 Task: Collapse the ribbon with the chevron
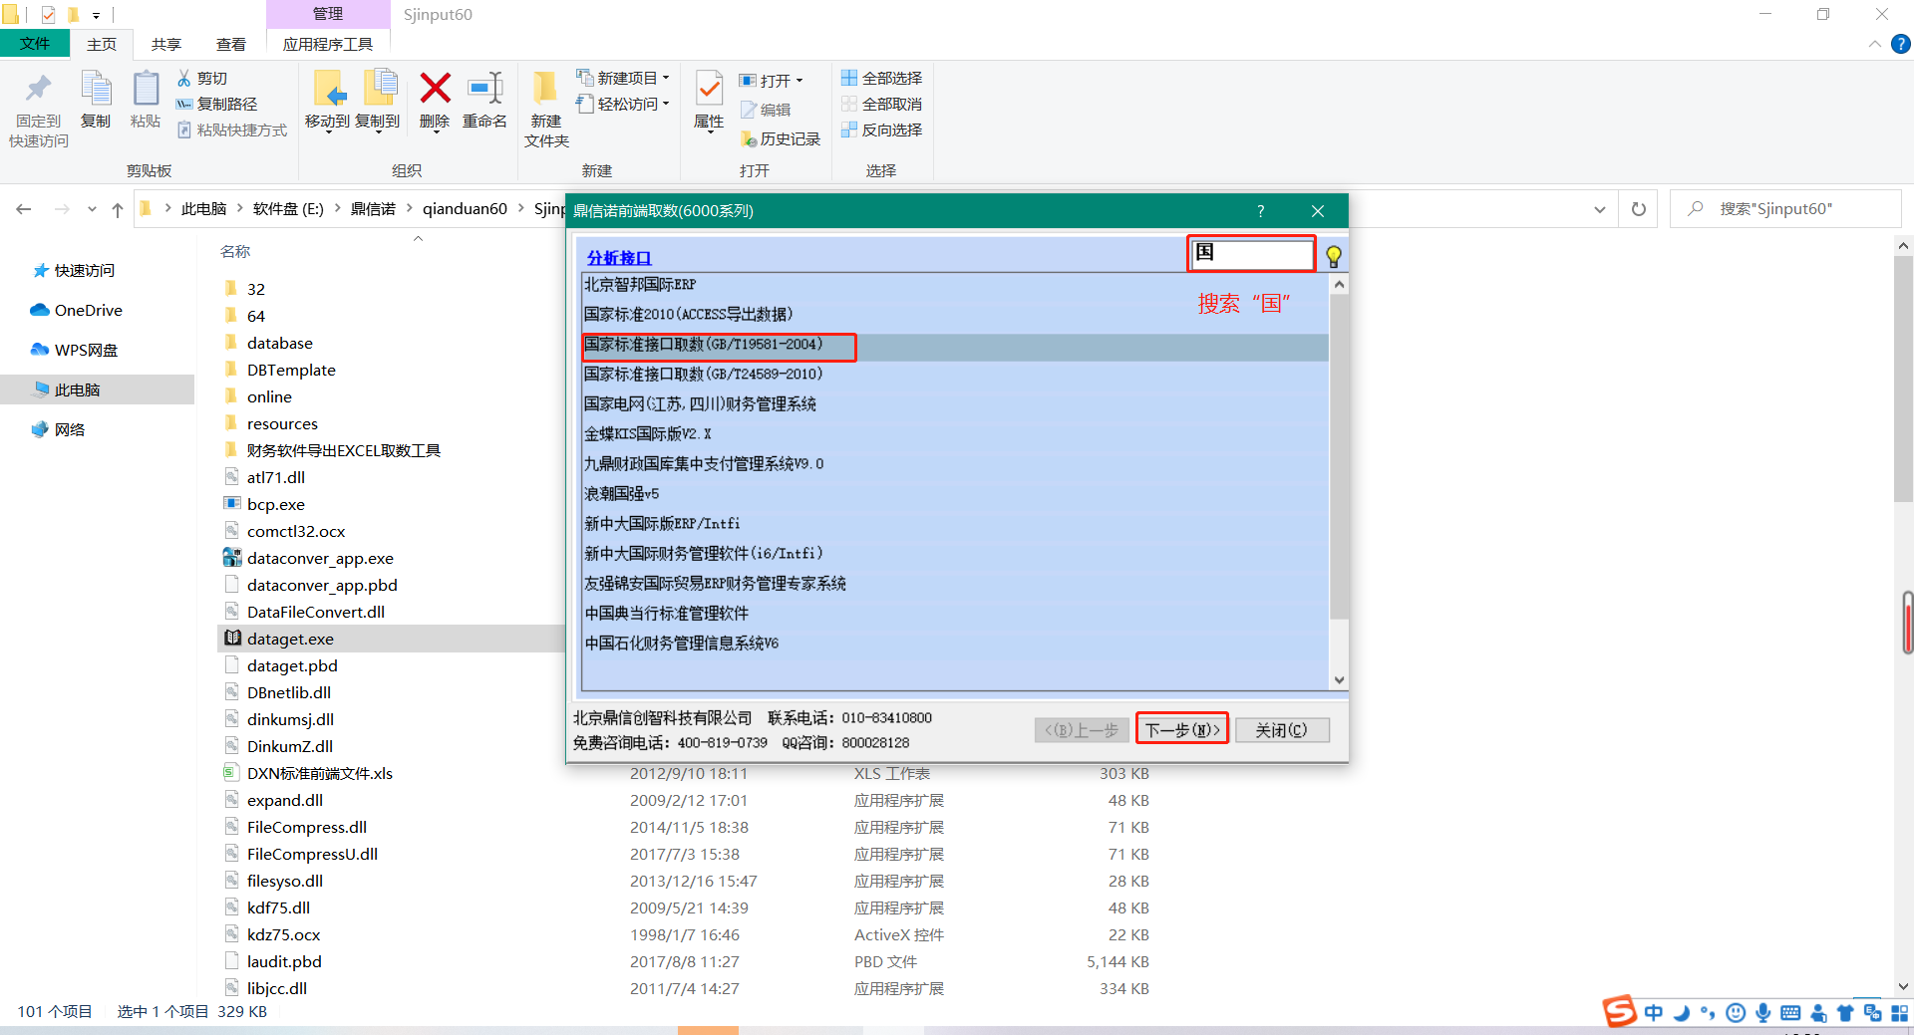point(1874,44)
